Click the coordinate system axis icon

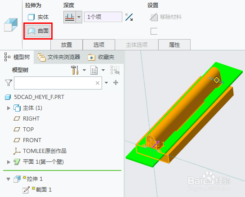[x=17, y=151]
